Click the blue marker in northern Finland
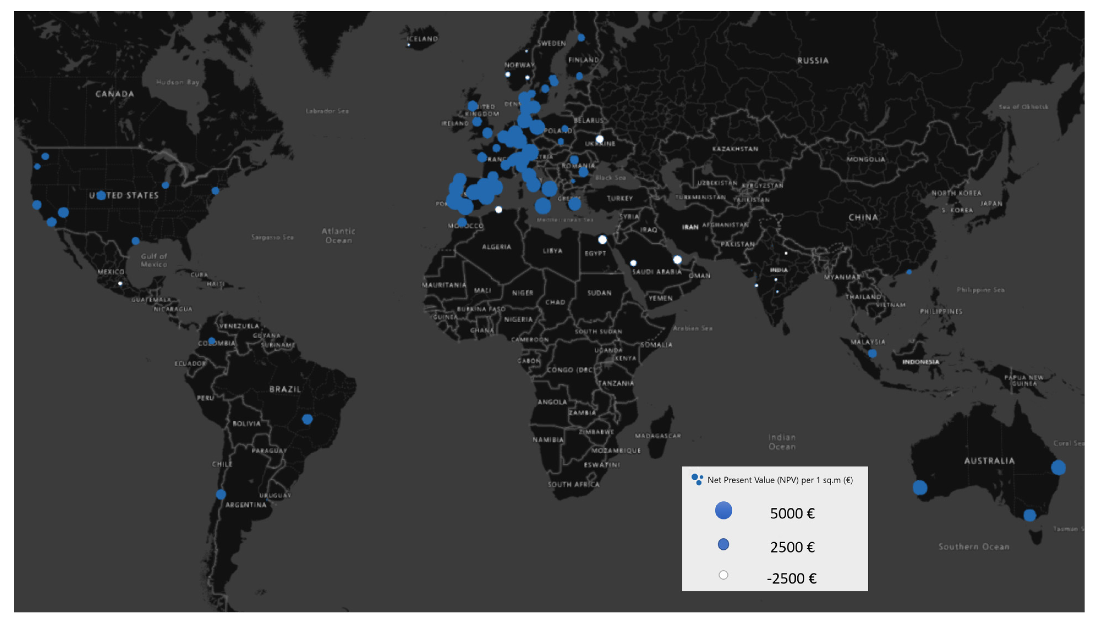The width and height of the screenshot is (1095, 626). pyautogui.click(x=581, y=38)
